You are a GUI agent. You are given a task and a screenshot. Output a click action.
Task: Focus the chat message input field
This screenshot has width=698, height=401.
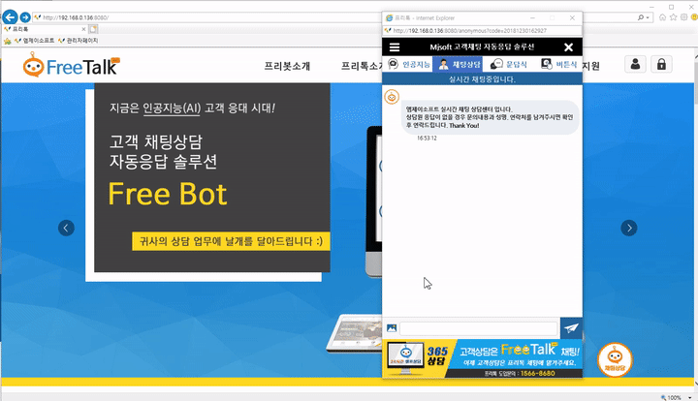coord(479,328)
